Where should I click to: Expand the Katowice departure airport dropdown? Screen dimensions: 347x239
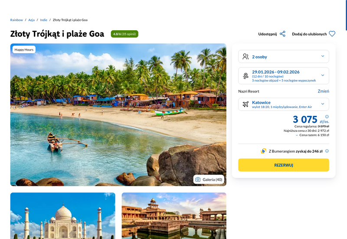(284, 104)
